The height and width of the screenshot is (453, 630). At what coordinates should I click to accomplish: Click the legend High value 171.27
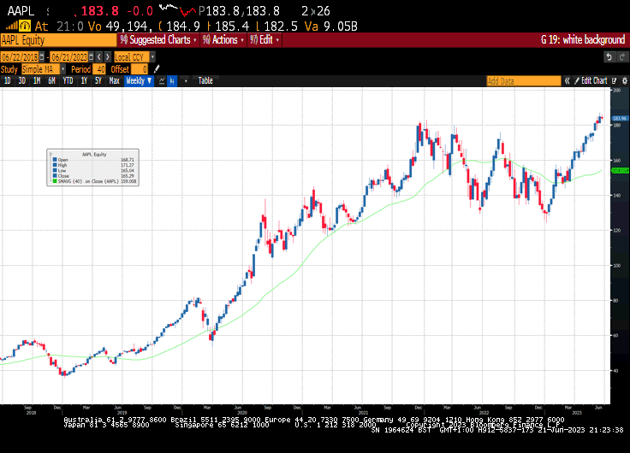tap(127, 165)
